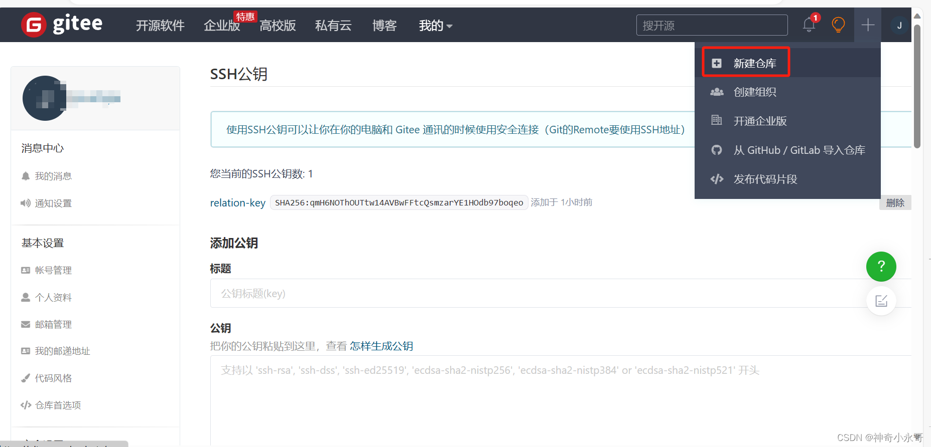Open the user avatar J menu
The height and width of the screenshot is (447, 931).
(x=899, y=25)
